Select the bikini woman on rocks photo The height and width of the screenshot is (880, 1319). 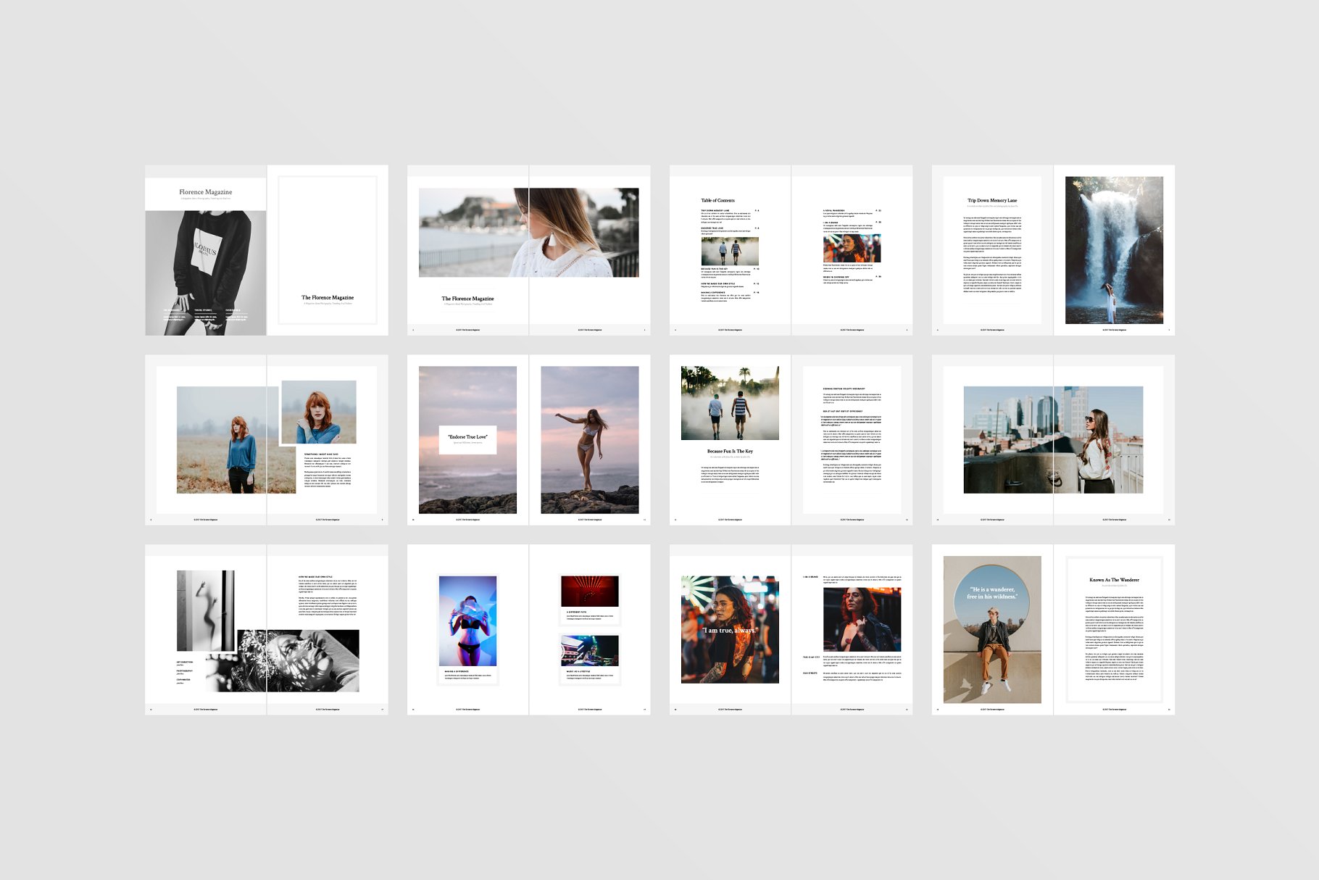click(x=589, y=440)
